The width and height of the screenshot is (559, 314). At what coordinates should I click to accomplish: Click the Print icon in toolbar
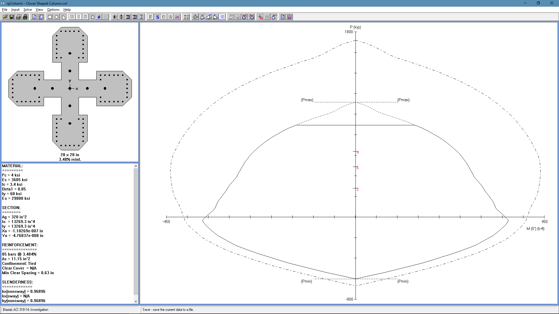click(18, 17)
